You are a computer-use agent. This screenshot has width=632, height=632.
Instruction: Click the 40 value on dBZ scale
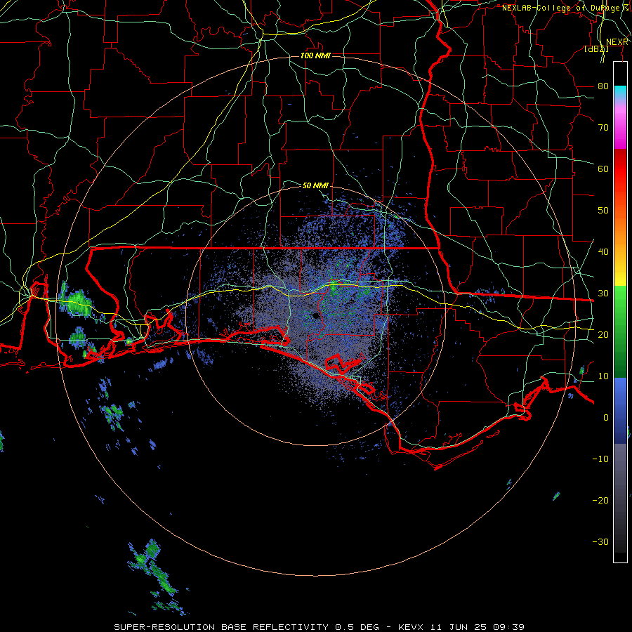pyautogui.click(x=603, y=252)
